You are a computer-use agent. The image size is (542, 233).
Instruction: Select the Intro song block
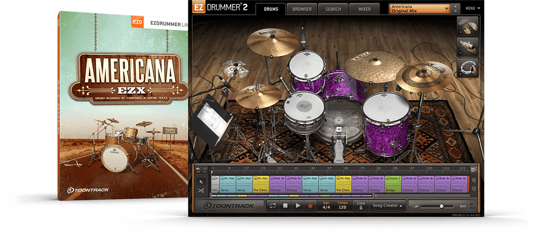pyautogui.click(x=215, y=184)
